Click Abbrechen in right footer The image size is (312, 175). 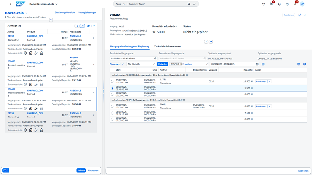click(x=303, y=171)
